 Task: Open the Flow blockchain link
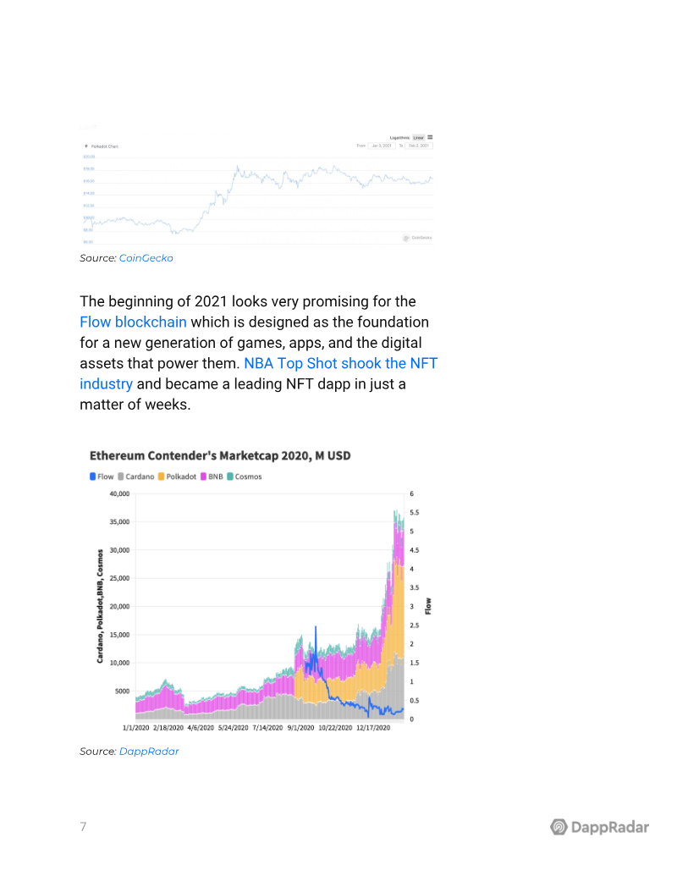133,322
